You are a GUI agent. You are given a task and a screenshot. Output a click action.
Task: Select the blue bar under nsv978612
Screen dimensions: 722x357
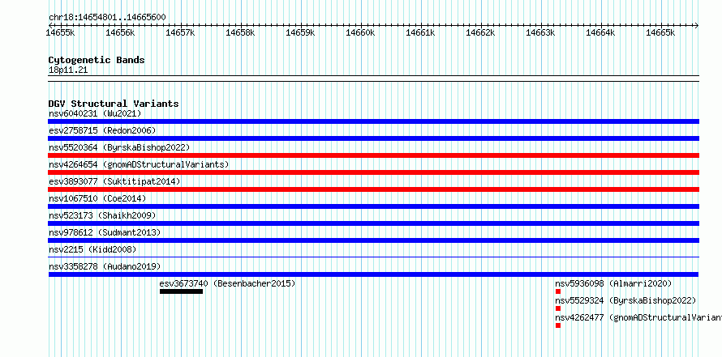373,240
